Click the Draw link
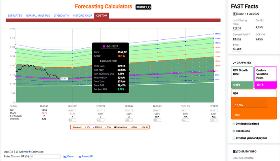The height and width of the screenshot is (161, 280). 70,157
